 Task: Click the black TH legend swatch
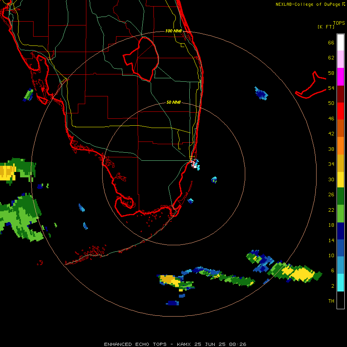coord(340,300)
